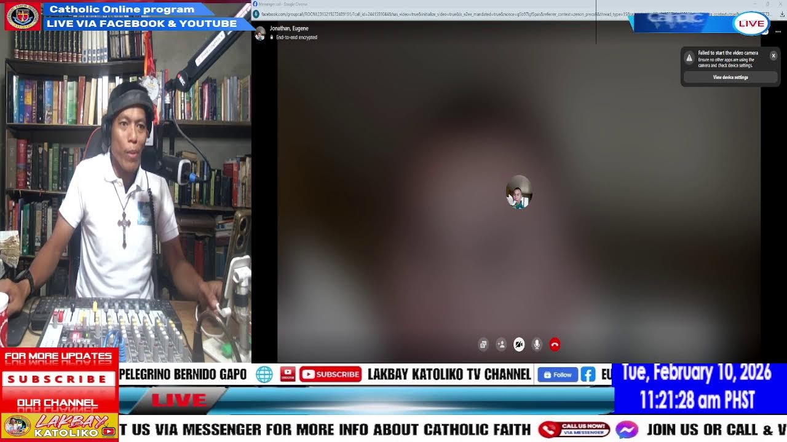The width and height of the screenshot is (787, 442).
Task: Click the channel emblem at top left
Action: [22, 17]
